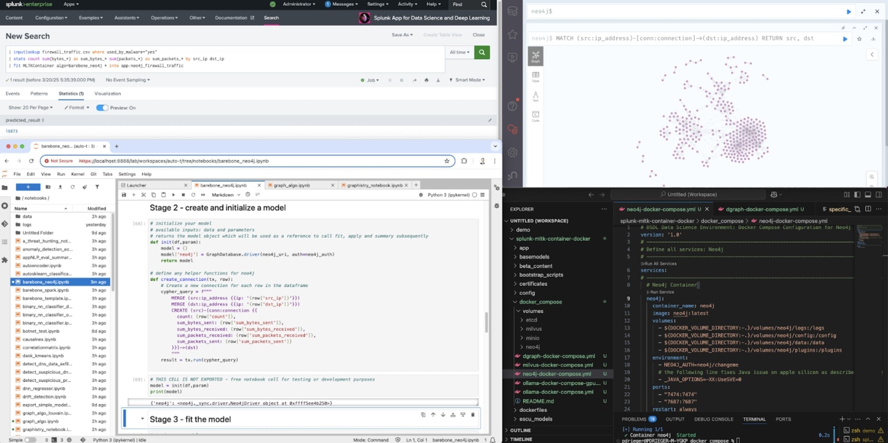Open new browser tab plus button

[x=117, y=146]
